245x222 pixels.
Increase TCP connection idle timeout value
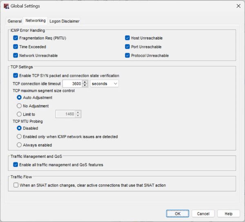pyautogui.click(x=85, y=82)
